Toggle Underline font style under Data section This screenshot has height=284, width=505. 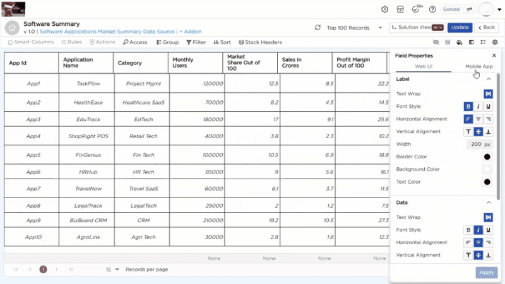click(489, 230)
